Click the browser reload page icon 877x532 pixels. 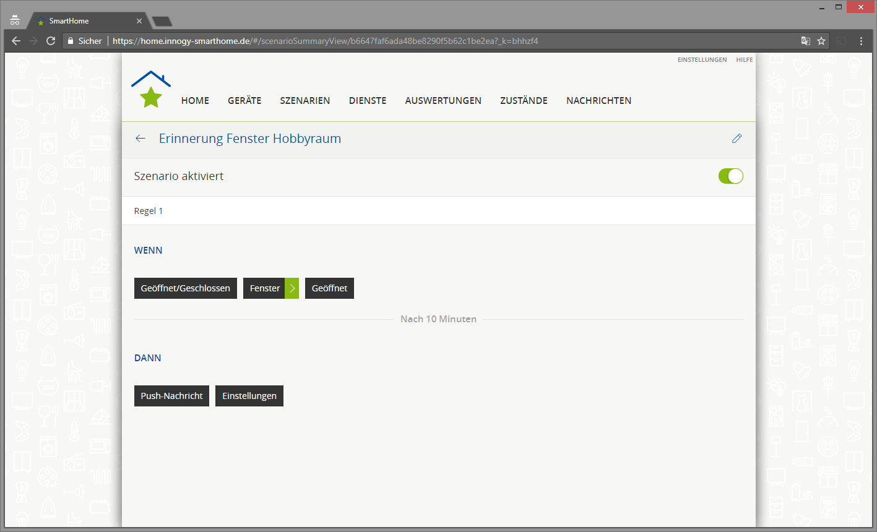coord(51,41)
